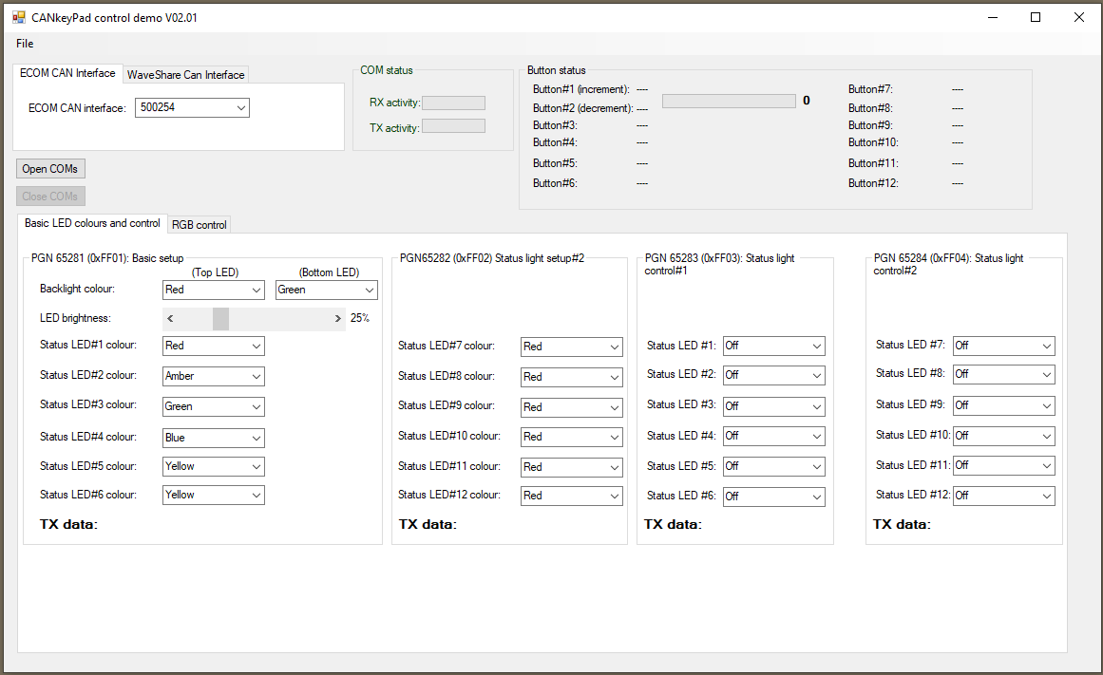The height and width of the screenshot is (675, 1103).
Task: Click the disabled Close COMs button
Action: 50,197
